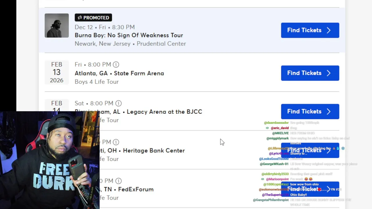Click the Feb 13 2026 date block
Image resolution: width=372 pixels, height=209 pixels.
click(56, 72)
